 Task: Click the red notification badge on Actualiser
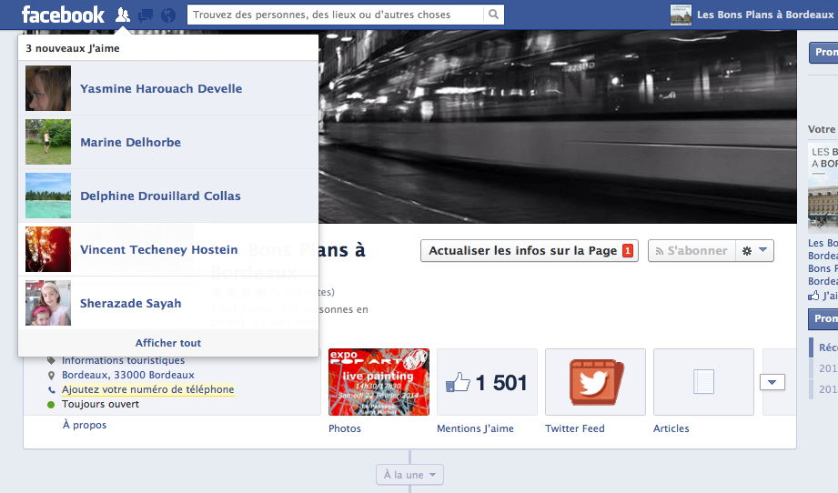pyautogui.click(x=628, y=250)
